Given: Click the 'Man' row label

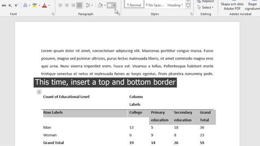Looking at the screenshot, I should pos(47,127).
